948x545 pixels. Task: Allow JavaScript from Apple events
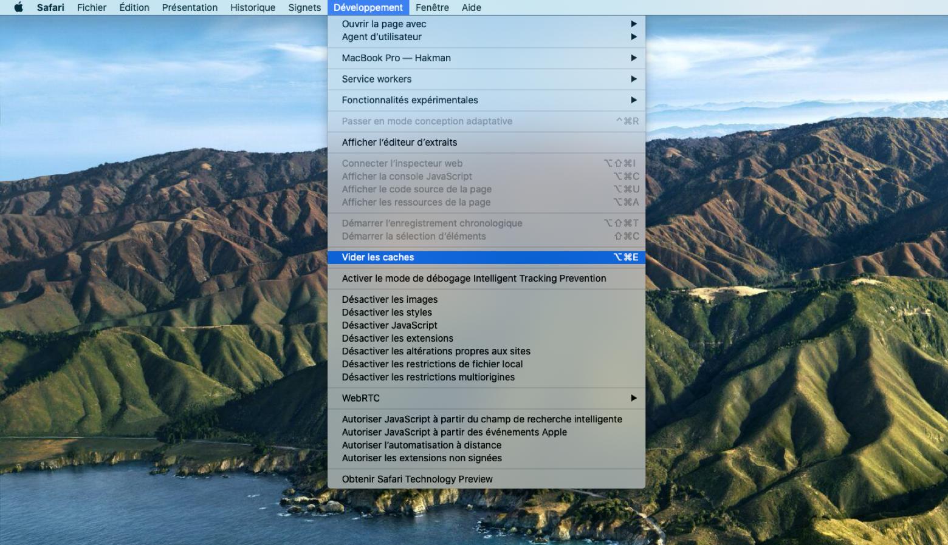tap(486, 432)
